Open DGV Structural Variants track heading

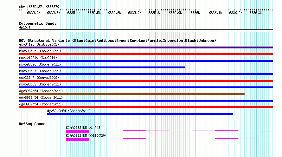pos(118,41)
